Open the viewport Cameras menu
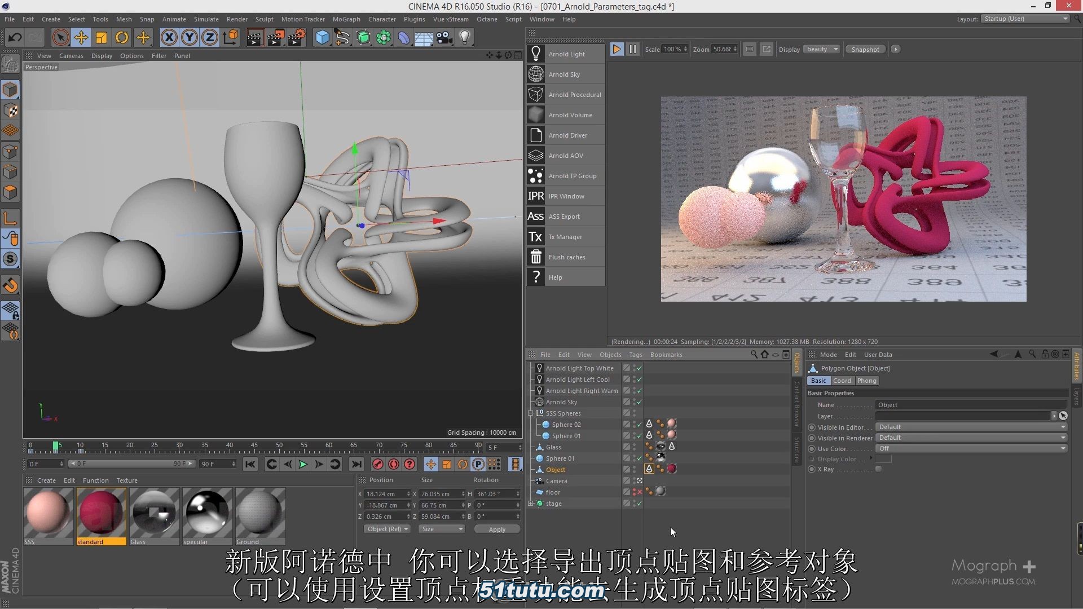 click(x=71, y=56)
